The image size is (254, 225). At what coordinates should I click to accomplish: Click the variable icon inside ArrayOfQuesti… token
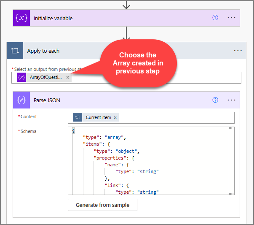(22, 77)
